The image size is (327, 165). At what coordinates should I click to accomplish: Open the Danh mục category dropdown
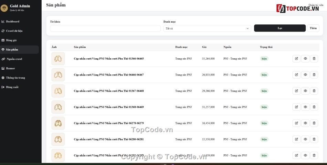coord(207,28)
